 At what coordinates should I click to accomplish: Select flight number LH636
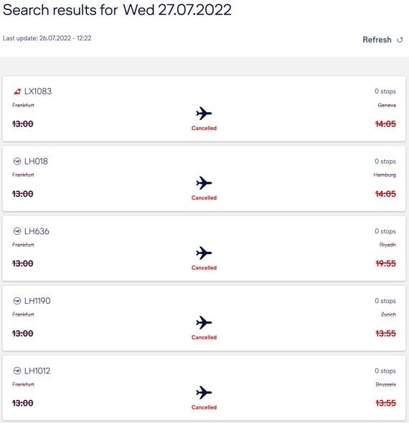click(x=37, y=231)
